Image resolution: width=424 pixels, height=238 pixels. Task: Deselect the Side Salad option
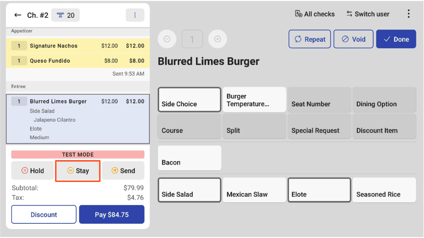(x=189, y=190)
